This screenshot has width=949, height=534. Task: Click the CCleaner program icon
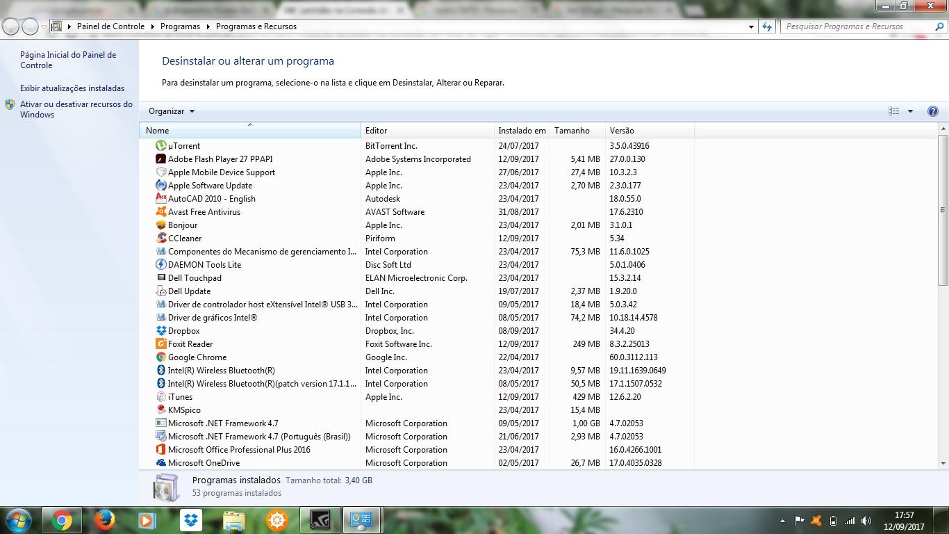(161, 238)
